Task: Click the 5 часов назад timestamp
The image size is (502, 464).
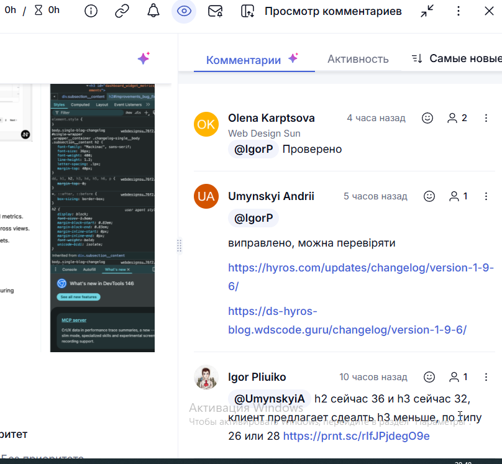Action: coord(375,196)
